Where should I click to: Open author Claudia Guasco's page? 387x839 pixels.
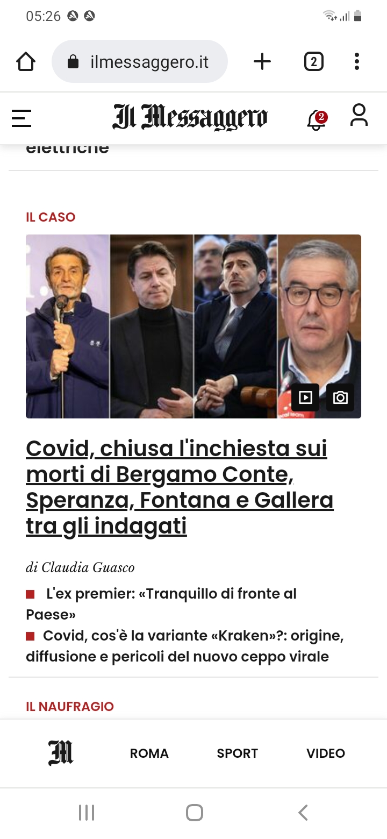80,567
